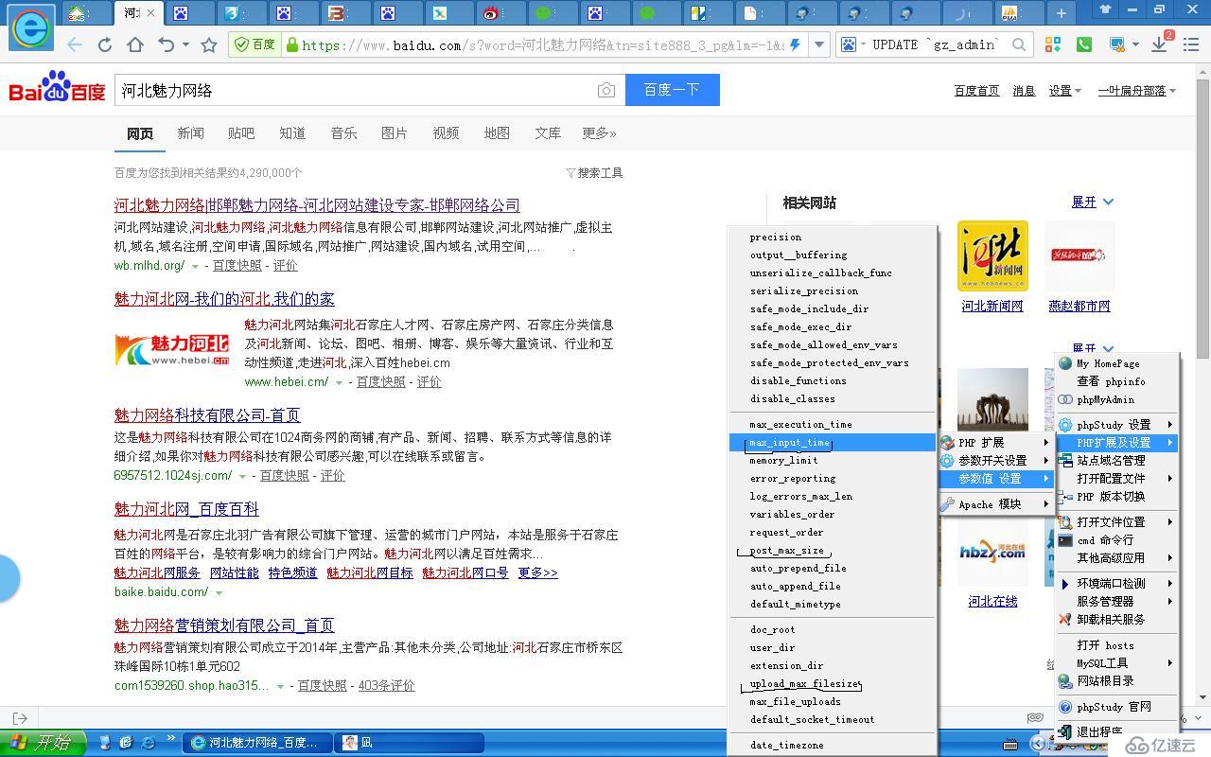Expand MySQL工具 submenu
Image resolution: width=1211 pixels, height=757 pixels.
pyautogui.click(x=1116, y=663)
